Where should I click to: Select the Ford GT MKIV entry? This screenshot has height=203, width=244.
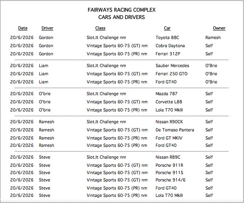point(169,138)
